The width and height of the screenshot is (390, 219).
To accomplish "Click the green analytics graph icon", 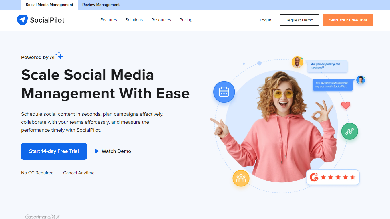I will (349, 131).
